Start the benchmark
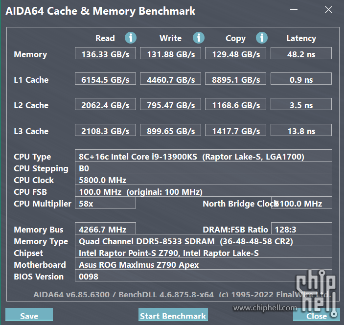This screenshot has width=344, height=325. click(x=173, y=315)
